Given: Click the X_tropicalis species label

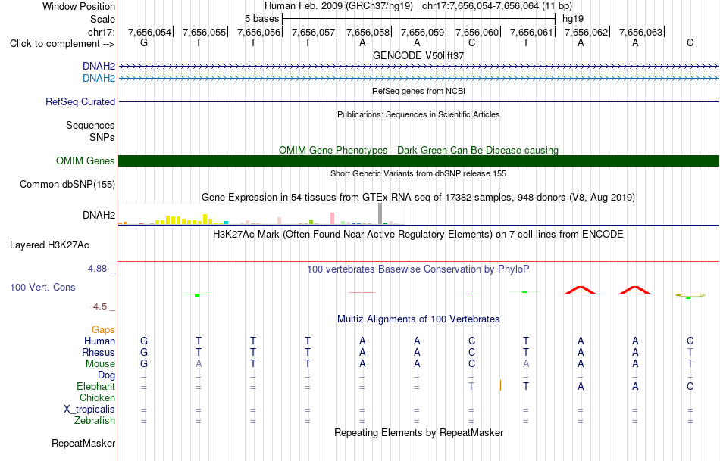Looking at the screenshot, I should click(89, 410).
